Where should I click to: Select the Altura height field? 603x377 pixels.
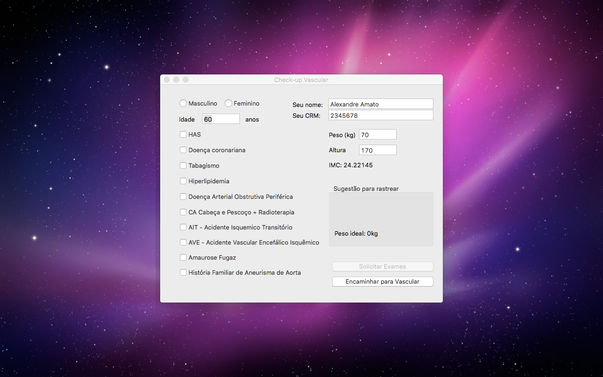click(377, 150)
